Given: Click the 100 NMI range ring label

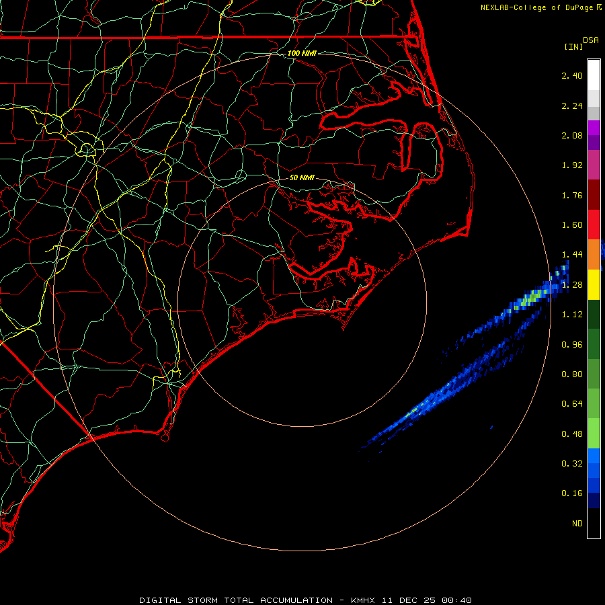Looking at the screenshot, I should coord(302,53).
